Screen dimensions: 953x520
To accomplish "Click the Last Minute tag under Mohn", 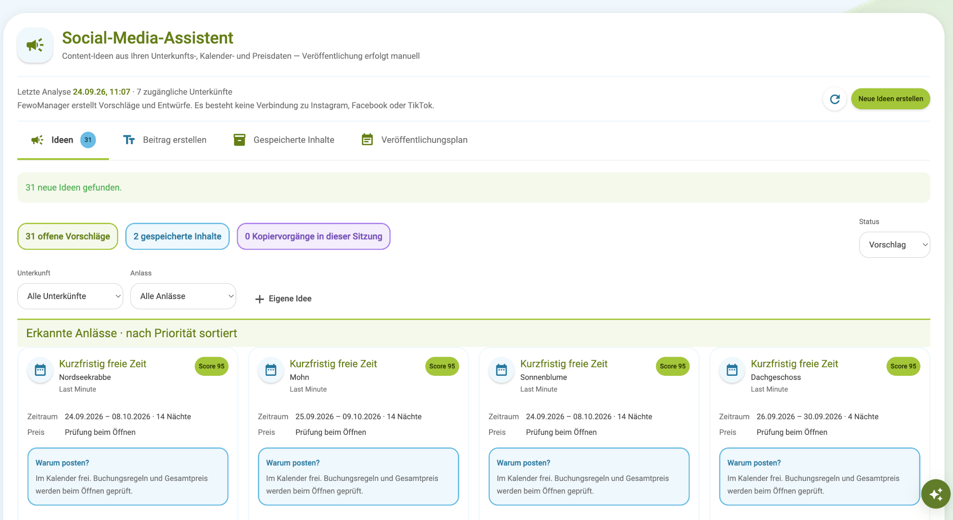I will point(308,389).
